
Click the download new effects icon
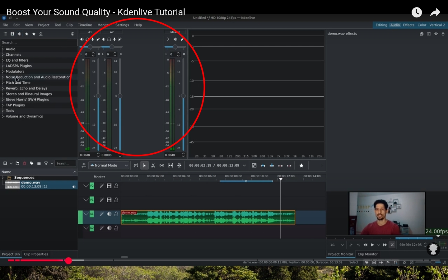click(41, 34)
